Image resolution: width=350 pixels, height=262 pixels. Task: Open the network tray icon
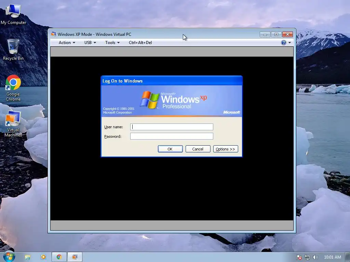click(307, 257)
